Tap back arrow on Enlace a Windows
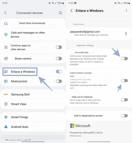 click(x=72, y=11)
